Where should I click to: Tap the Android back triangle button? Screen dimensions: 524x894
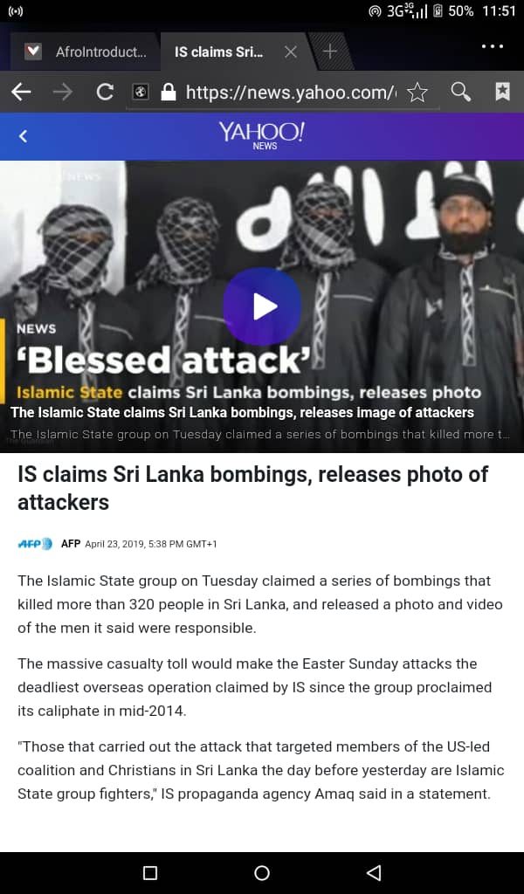click(374, 873)
